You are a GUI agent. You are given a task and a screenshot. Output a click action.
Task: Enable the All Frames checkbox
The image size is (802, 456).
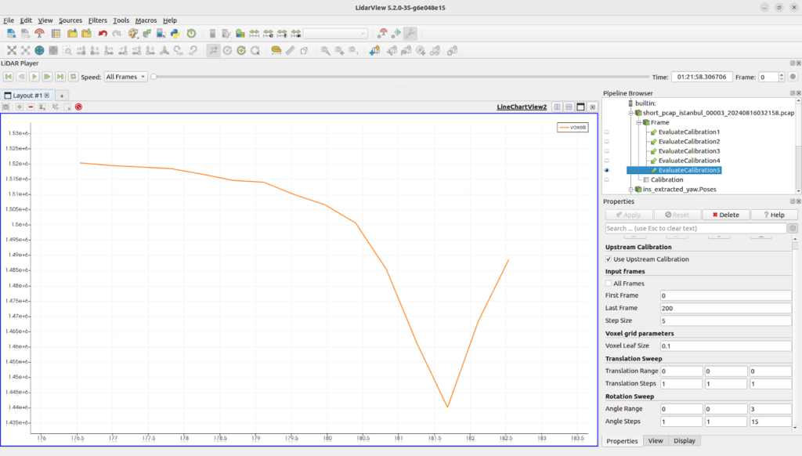(609, 284)
